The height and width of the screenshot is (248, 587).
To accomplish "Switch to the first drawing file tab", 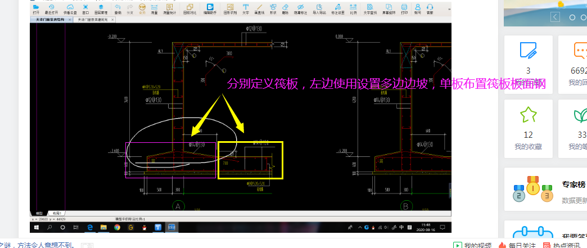I will click(x=50, y=20).
